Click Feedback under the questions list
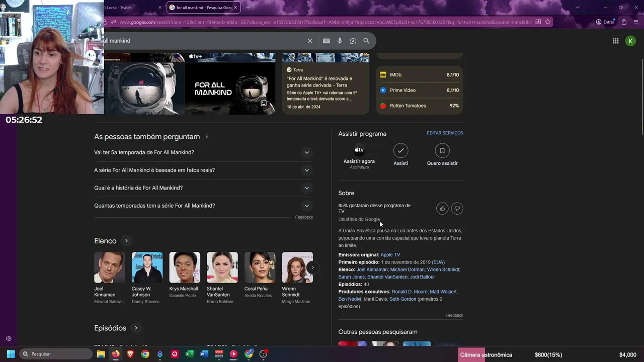Screen dimensions: 644x362 tap(304, 217)
